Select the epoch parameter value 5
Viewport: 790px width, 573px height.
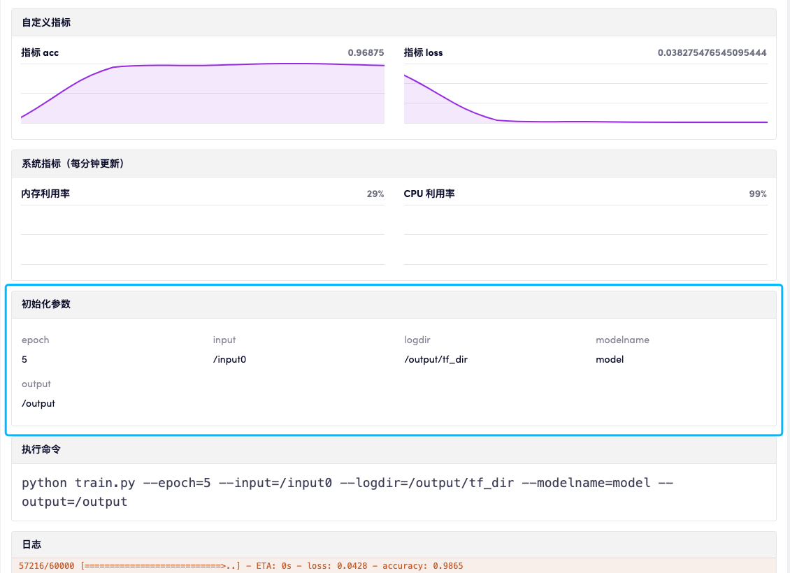click(24, 359)
